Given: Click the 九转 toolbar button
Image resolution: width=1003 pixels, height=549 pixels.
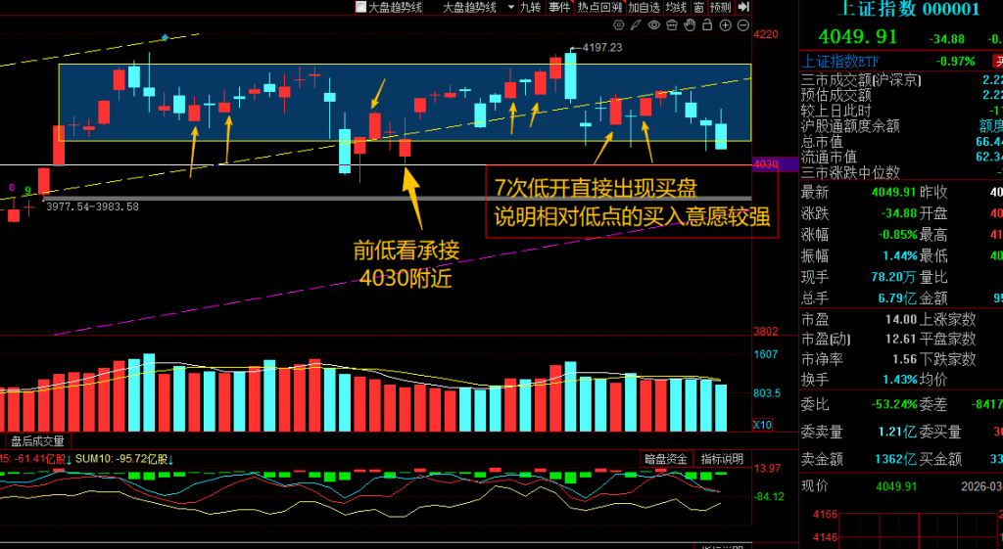Looking at the screenshot, I should (x=529, y=7).
